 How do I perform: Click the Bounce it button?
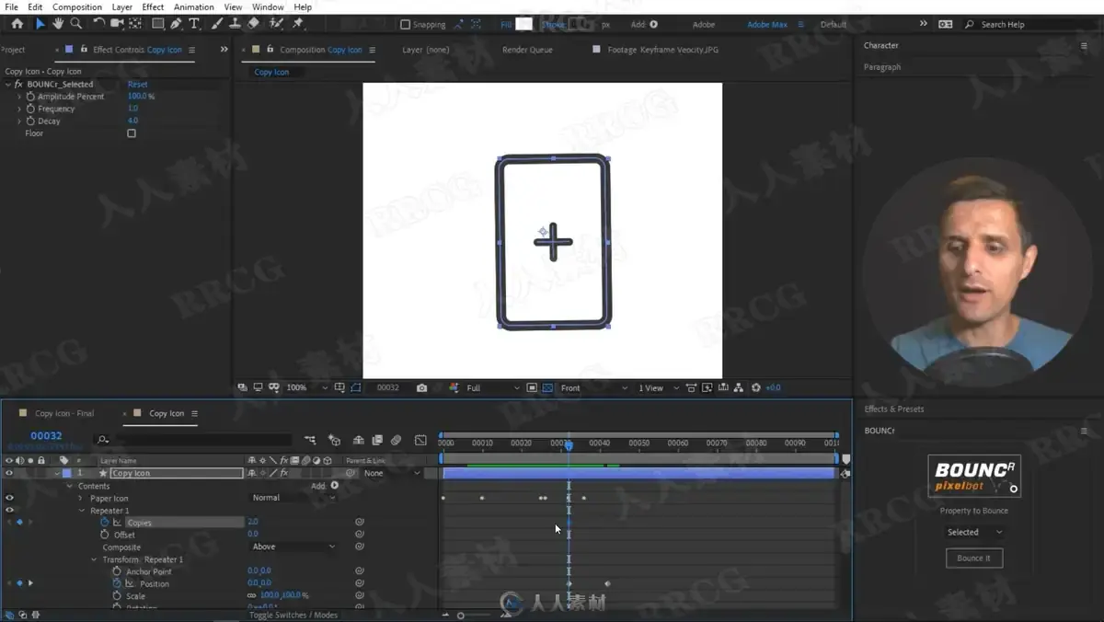point(974,558)
